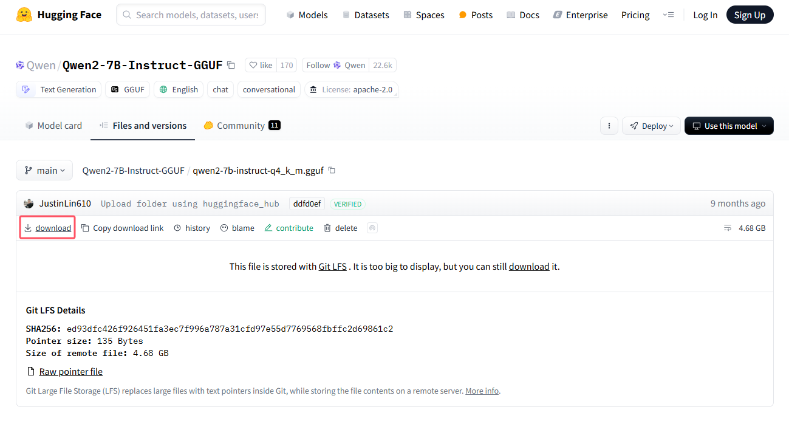Open the Pricing page
The image size is (789, 421).
click(x=635, y=15)
